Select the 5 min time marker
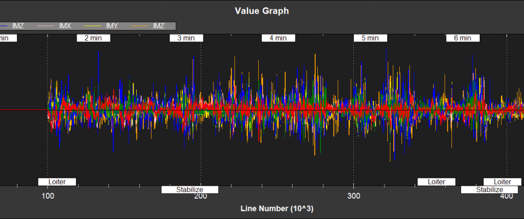Screen dimensions: 524x219 pyautogui.click(x=371, y=38)
